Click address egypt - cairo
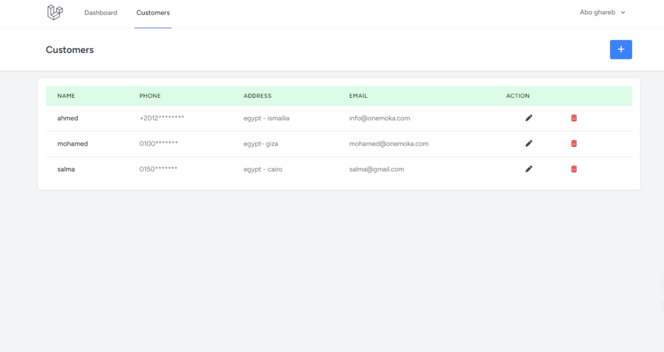The image size is (664, 352). tap(263, 169)
